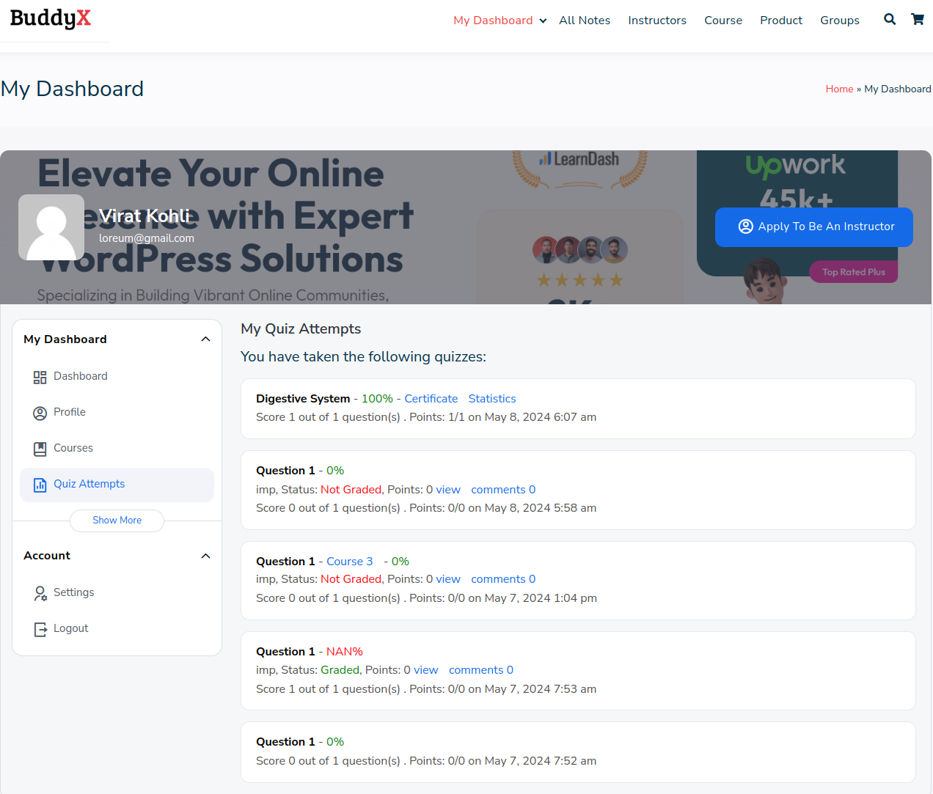Click the Quiz Attempts chart icon

click(x=40, y=485)
